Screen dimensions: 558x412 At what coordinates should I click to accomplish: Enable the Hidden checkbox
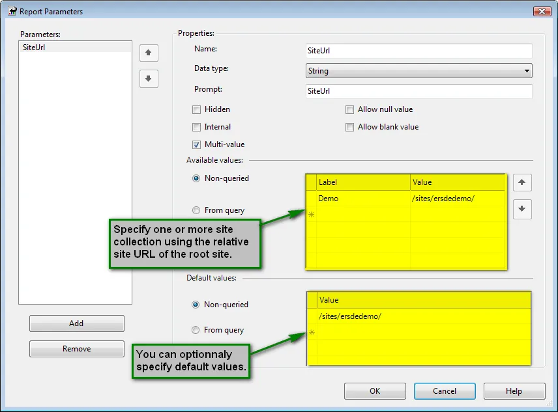coord(196,109)
